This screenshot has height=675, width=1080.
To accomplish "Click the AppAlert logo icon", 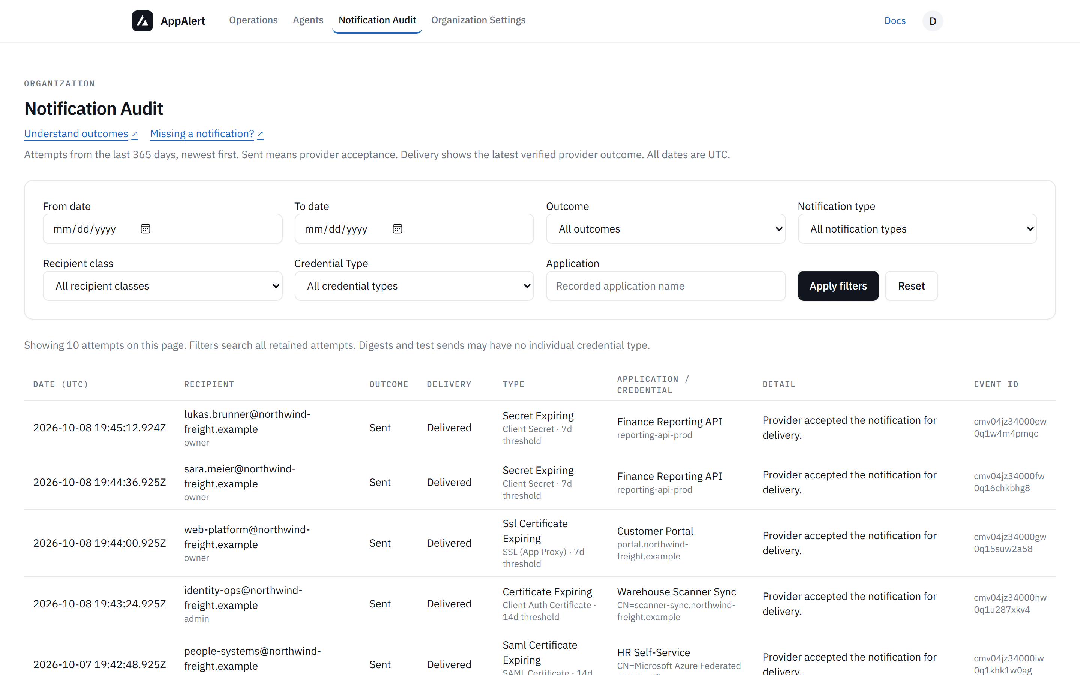I will pos(142,21).
